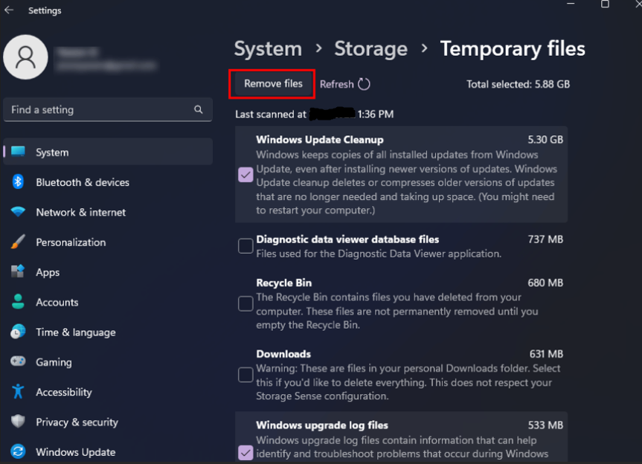Open Bluetooth & devices settings
The image size is (642, 464).
108,182
